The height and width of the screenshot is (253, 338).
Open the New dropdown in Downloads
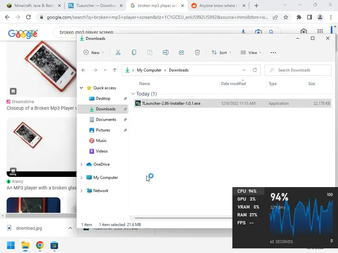coord(93,52)
